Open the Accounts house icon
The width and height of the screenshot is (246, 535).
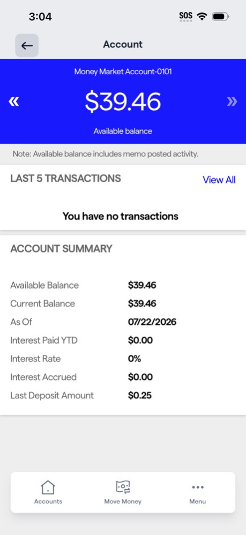[48, 487]
